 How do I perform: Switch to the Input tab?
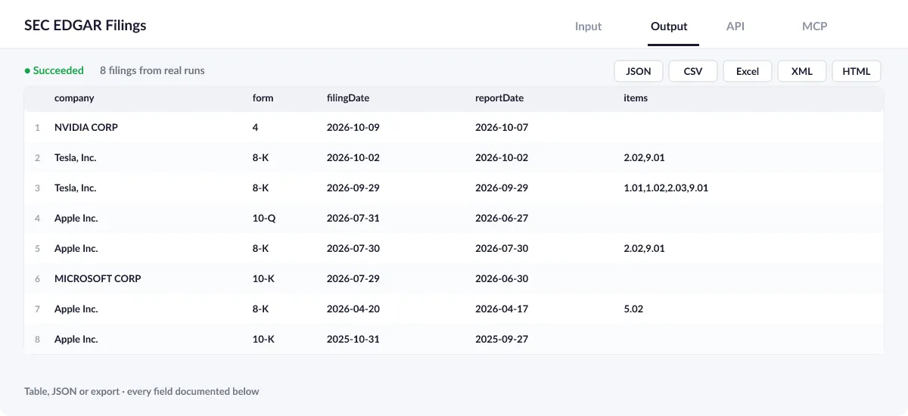588,26
